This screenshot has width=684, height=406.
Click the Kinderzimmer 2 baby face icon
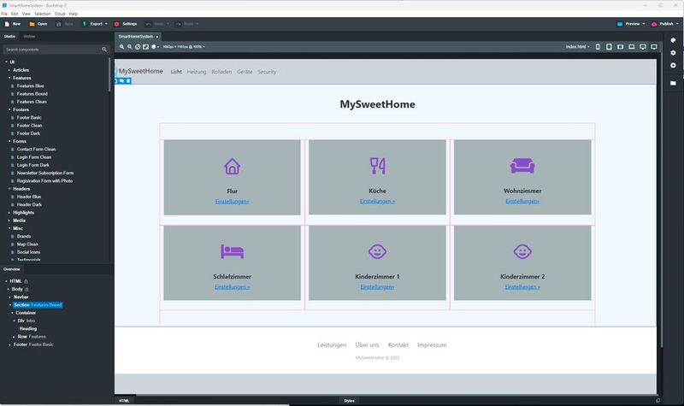click(522, 251)
